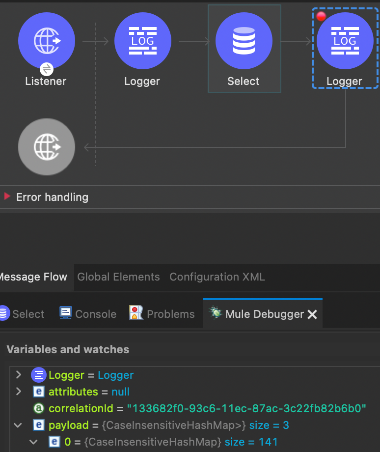Close the Mule Debugger tab with its X

point(312,313)
